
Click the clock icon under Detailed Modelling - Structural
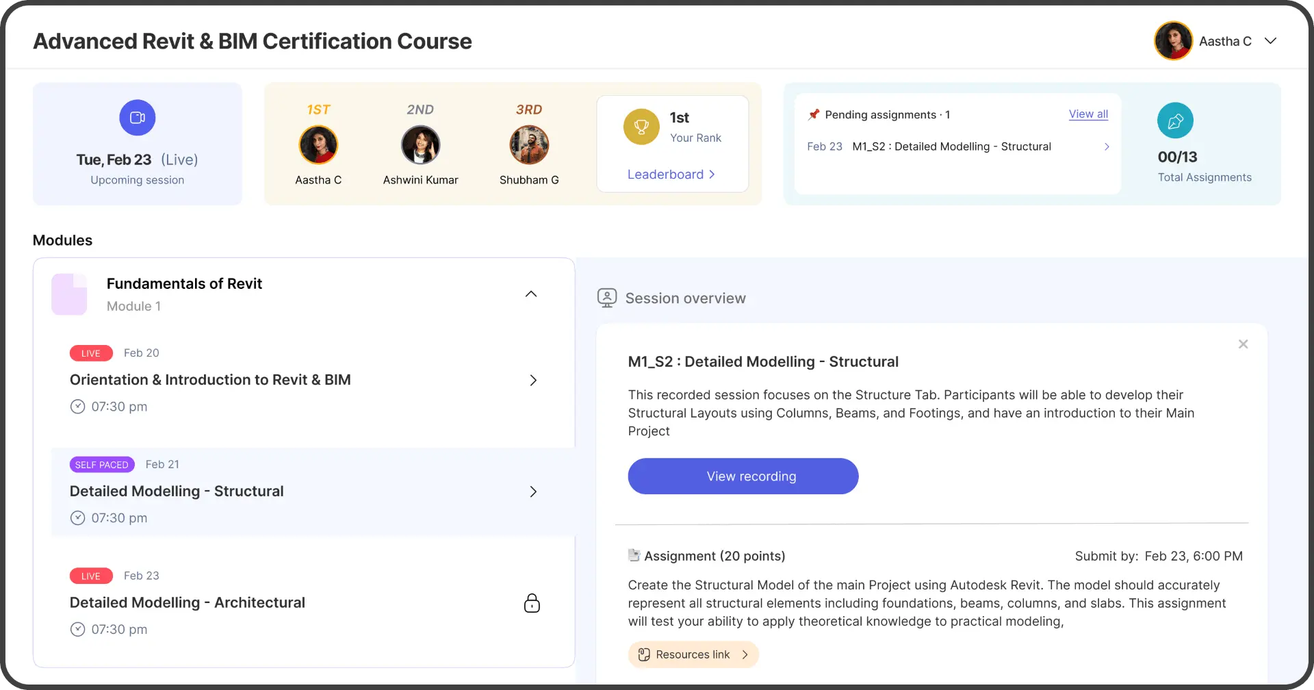pyautogui.click(x=78, y=518)
